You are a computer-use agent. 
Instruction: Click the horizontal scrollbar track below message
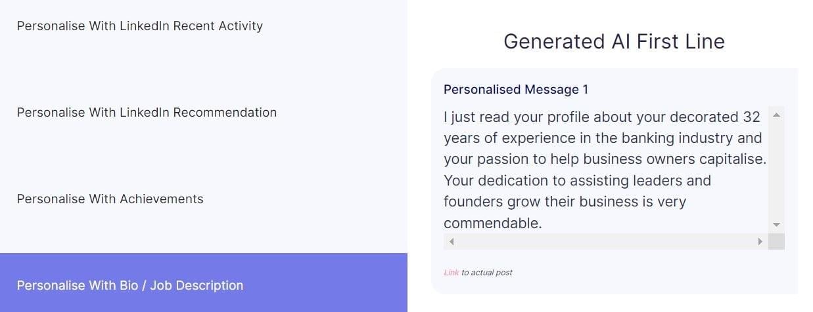pyautogui.click(x=605, y=241)
